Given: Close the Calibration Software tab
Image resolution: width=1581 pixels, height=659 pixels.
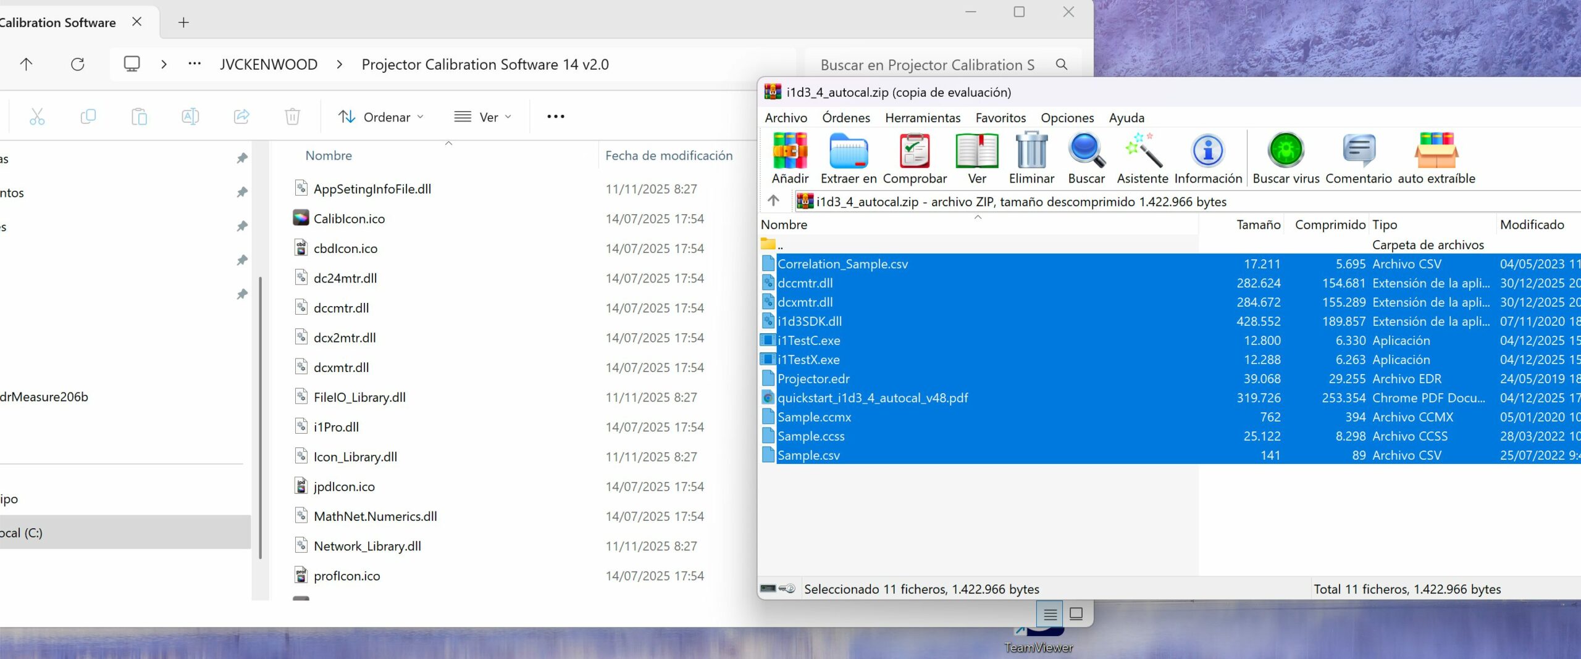Looking at the screenshot, I should (x=137, y=22).
